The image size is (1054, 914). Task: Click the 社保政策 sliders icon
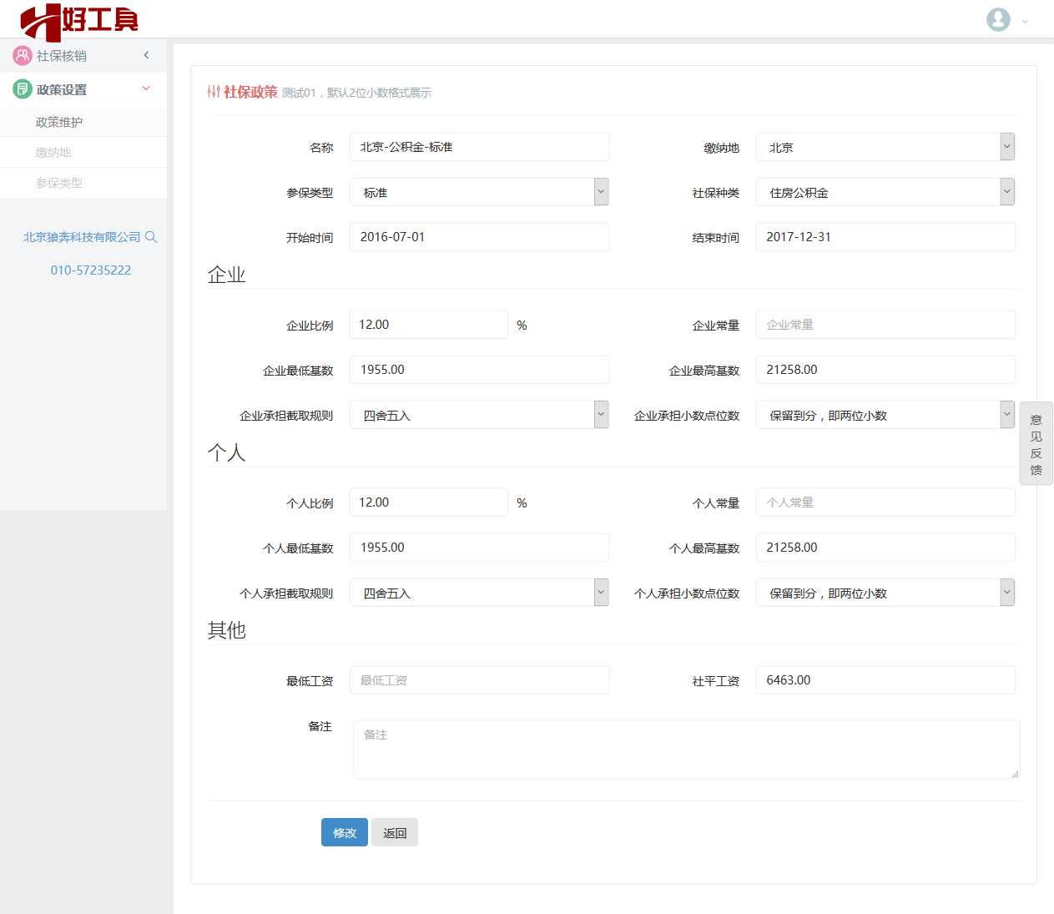pyautogui.click(x=214, y=92)
